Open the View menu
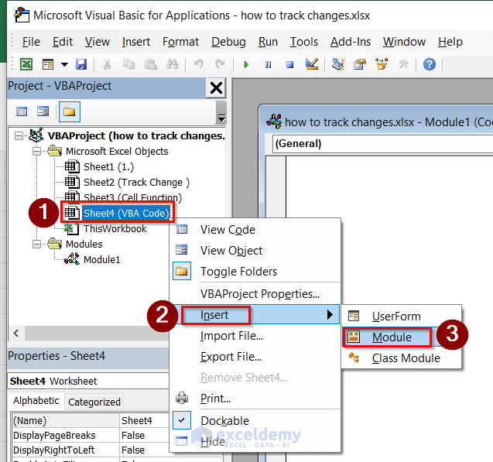The width and height of the screenshot is (493, 462). tap(98, 42)
